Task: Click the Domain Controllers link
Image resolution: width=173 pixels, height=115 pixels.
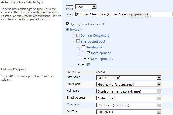Action: point(95,36)
